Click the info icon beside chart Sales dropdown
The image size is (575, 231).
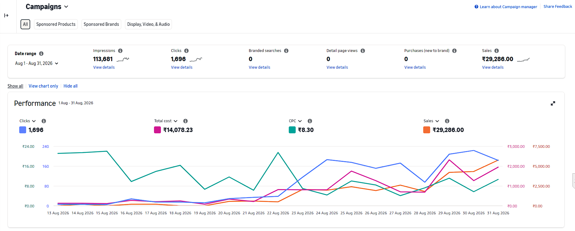click(447, 121)
